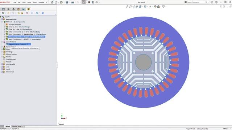
Task: Click the Section View icon
Action: pyautogui.click(x=137, y=6)
